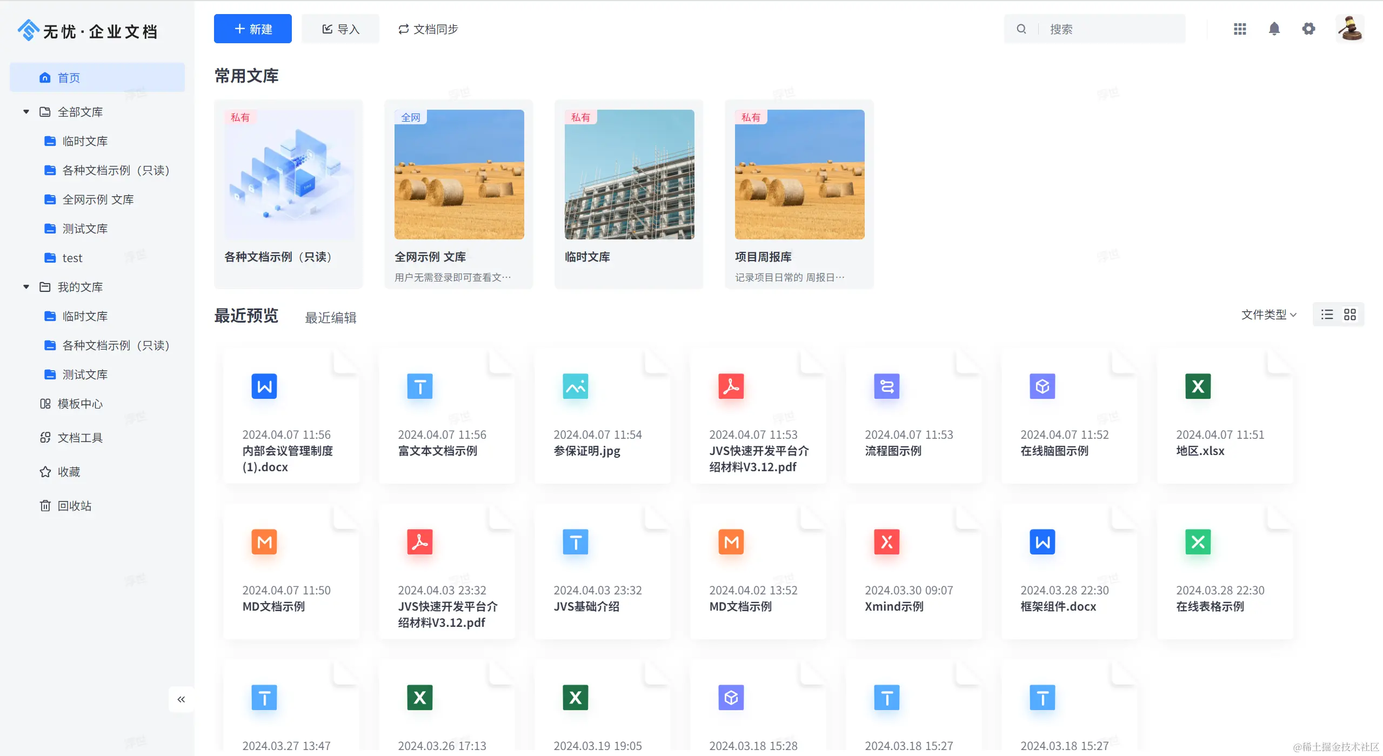Switch to grid view layout
Image resolution: width=1383 pixels, height=756 pixels.
tap(1350, 315)
